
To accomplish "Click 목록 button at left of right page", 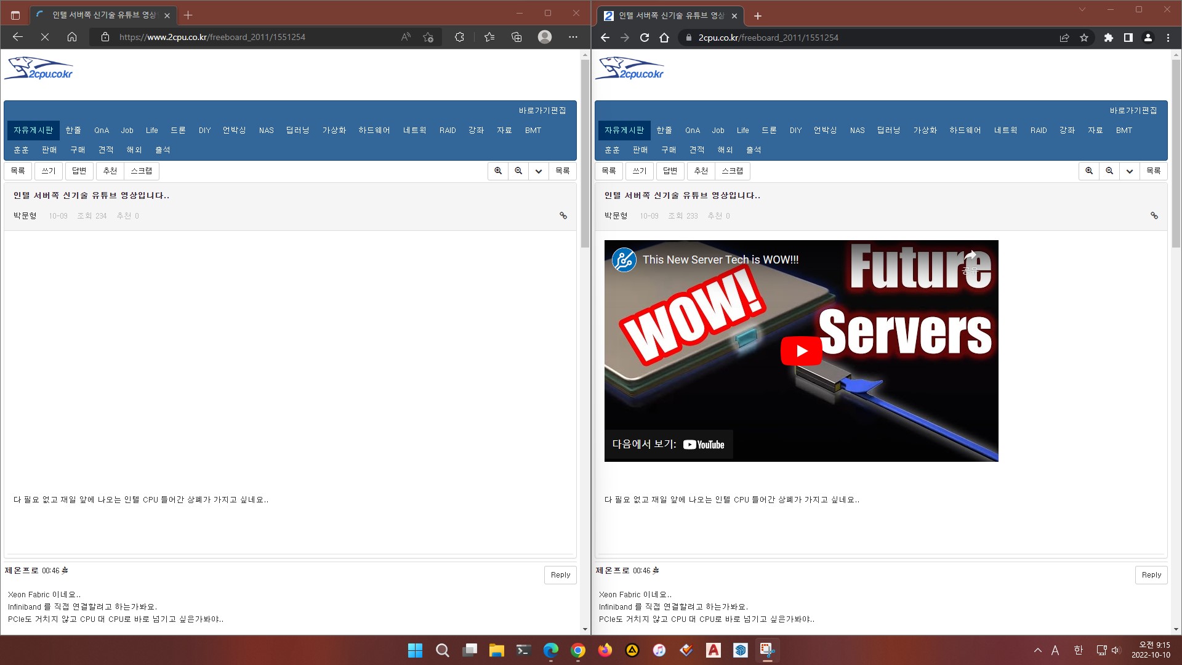I will pyautogui.click(x=609, y=171).
